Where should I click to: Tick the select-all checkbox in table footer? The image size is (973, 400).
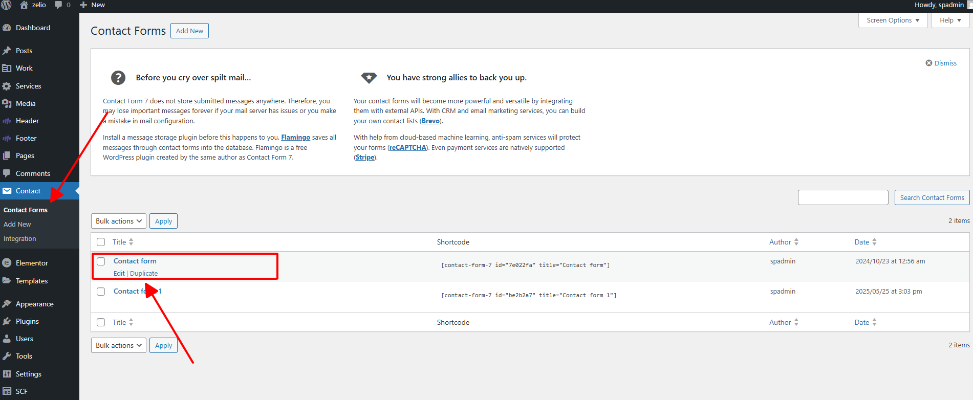(x=101, y=322)
